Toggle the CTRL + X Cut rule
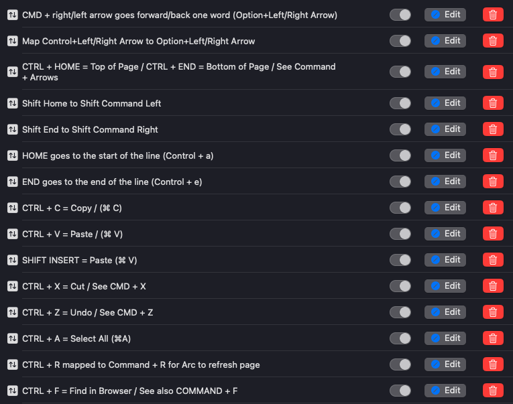This screenshot has height=404, width=513. (x=400, y=286)
